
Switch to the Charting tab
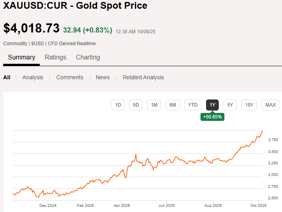pos(88,57)
